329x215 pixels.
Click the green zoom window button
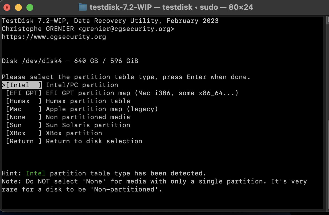(x=30, y=7)
